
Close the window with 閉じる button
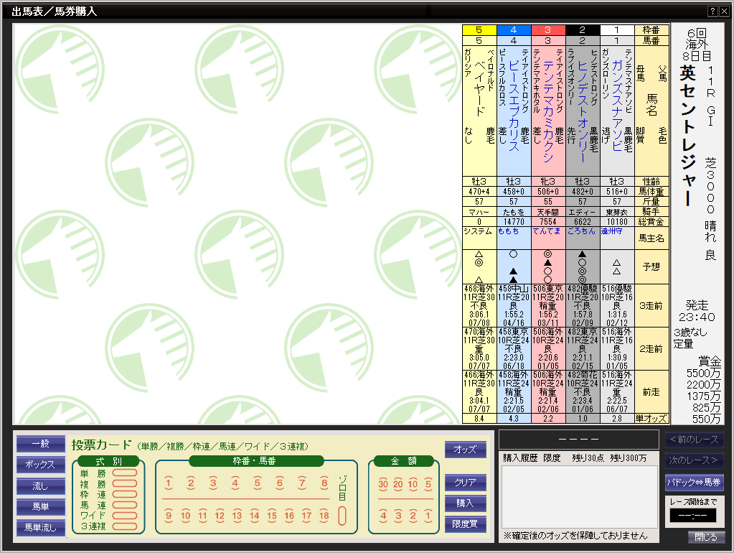point(706,537)
